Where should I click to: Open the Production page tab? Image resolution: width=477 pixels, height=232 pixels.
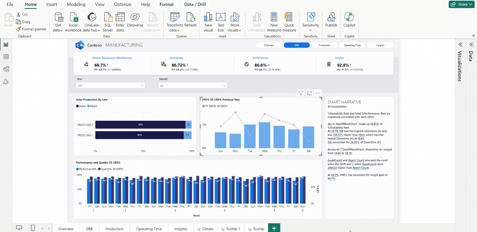tap(114, 229)
